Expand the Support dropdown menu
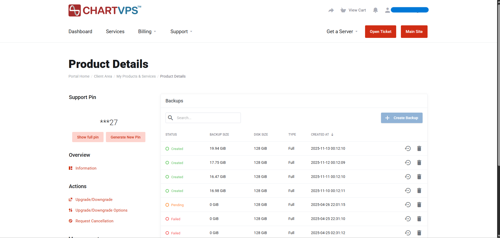Image resolution: width=500 pixels, height=238 pixels. 181,32
